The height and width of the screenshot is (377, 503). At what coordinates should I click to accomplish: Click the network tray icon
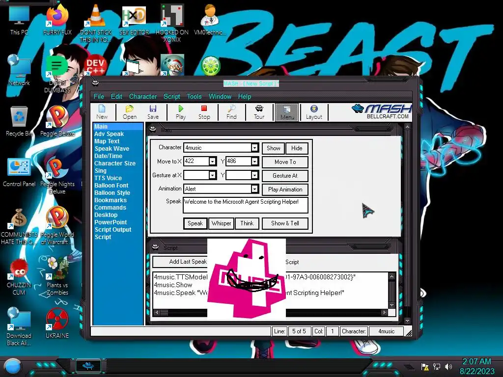(437, 366)
